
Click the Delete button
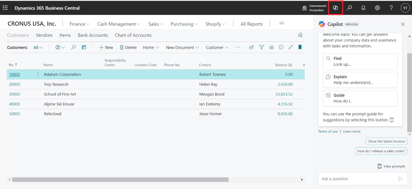click(128, 47)
